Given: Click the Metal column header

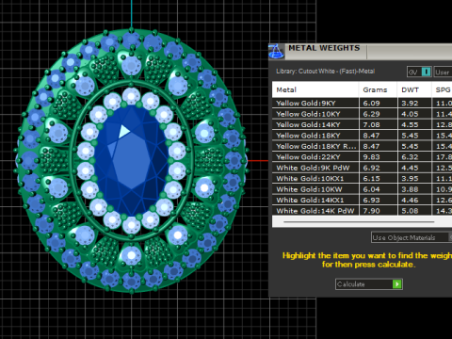Looking at the screenshot, I should click(315, 89).
